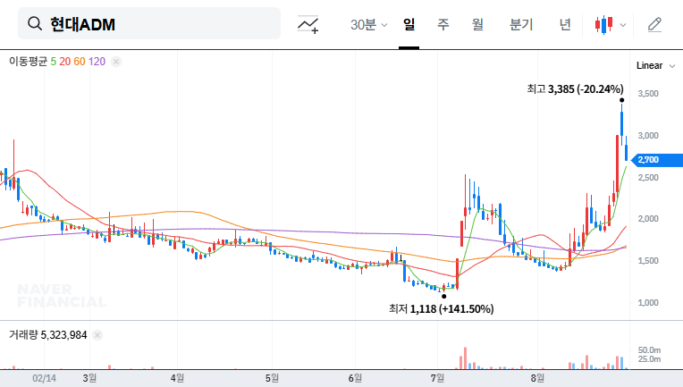Remove the 이동평균 indicator
Screen dimensions: 683x387
pos(116,62)
